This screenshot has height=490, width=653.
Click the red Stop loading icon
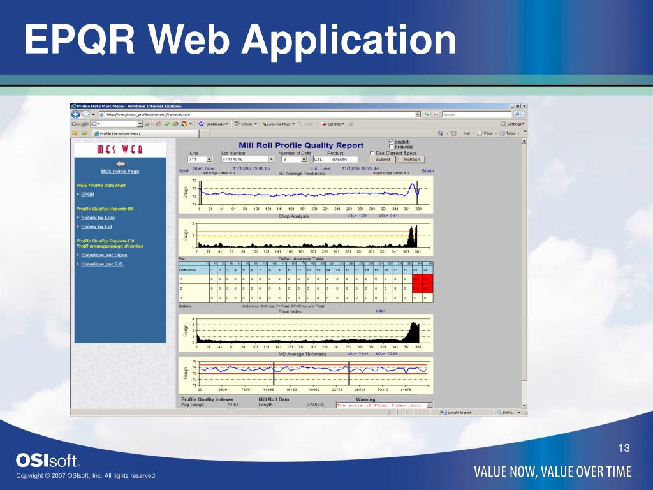[436, 114]
